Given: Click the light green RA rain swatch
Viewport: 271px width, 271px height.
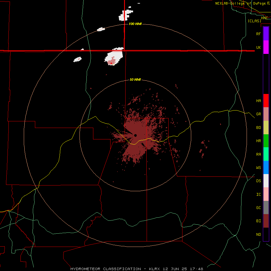Looking at the screenshot, I should click(x=266, y=154).
